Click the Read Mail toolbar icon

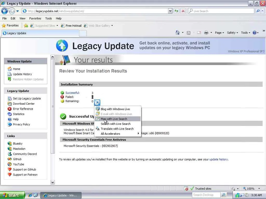pyautogui.click(x=199, y=33)
